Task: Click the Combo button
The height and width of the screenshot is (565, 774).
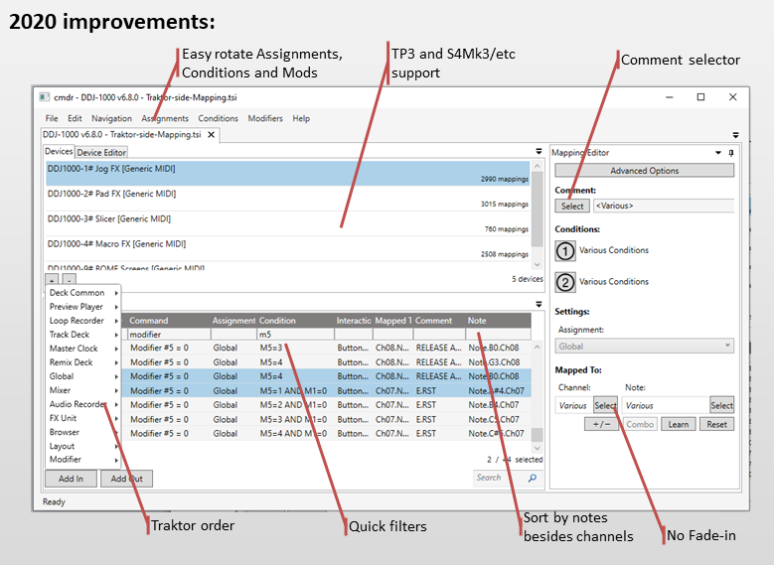Action: point(640,424)
